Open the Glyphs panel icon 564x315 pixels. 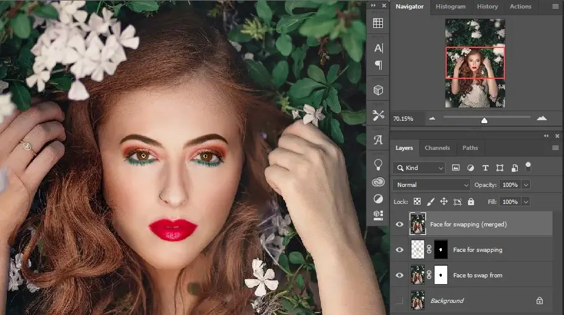[x=378, y=140]
